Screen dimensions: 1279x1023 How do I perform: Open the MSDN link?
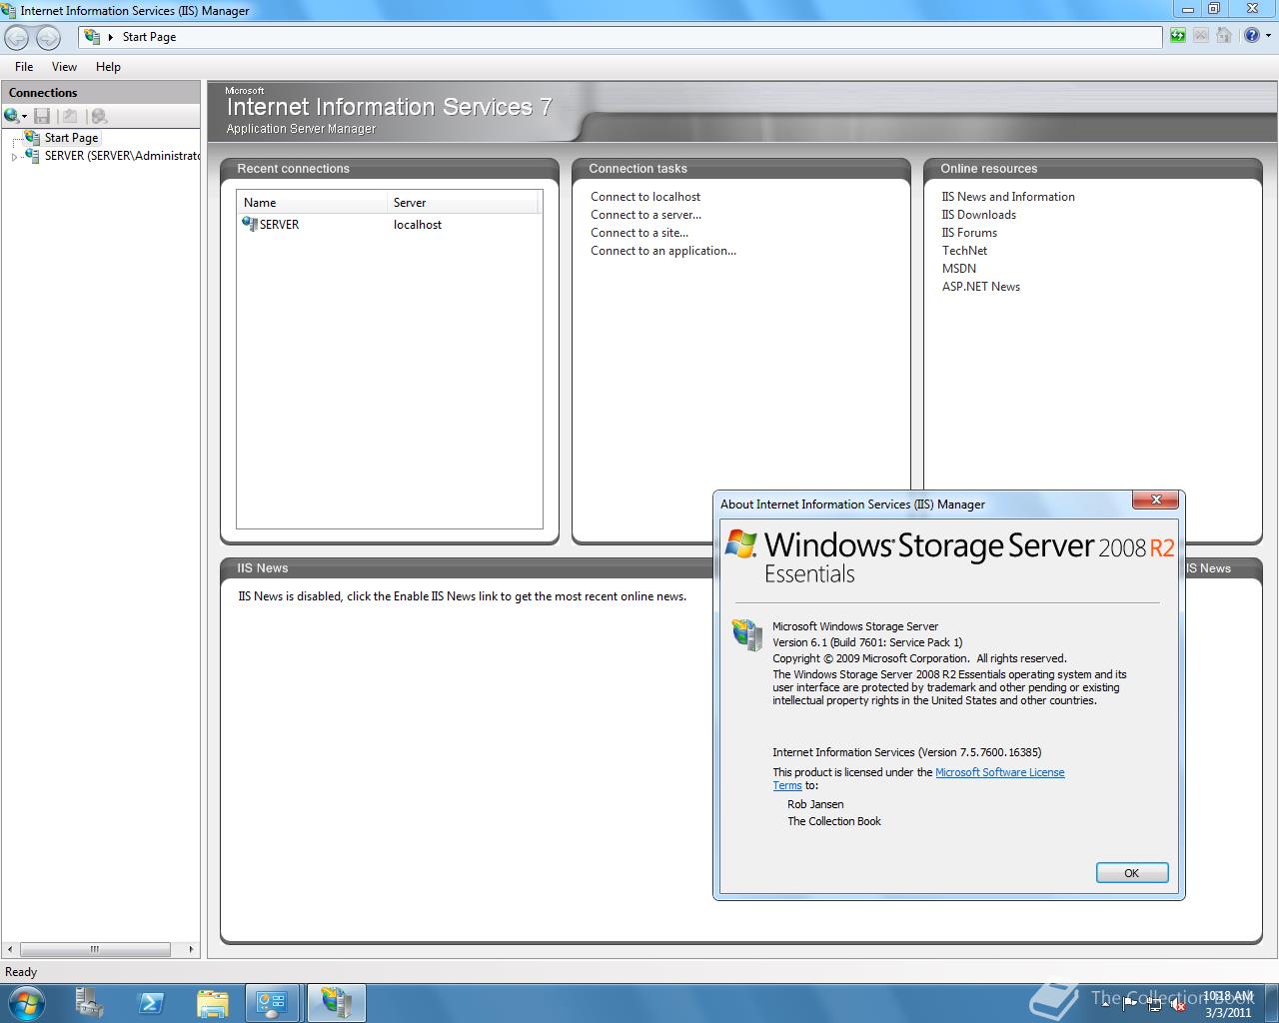pyautogui.click(x=959, y=269)
